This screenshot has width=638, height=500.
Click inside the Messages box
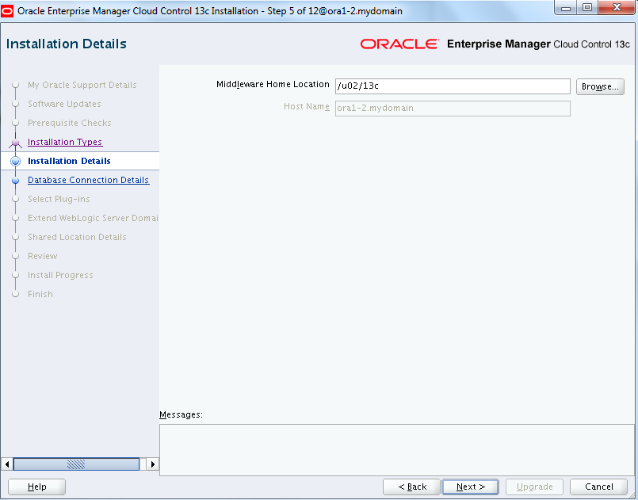396,449
